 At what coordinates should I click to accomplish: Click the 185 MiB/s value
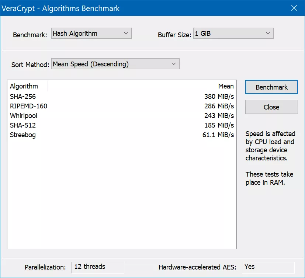click(219, 125)
